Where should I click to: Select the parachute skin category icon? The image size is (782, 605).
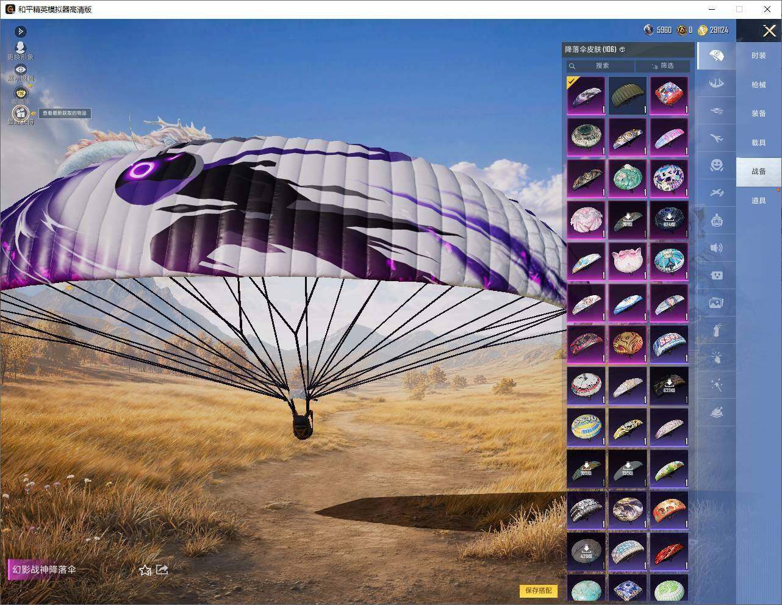pos(717,55)
